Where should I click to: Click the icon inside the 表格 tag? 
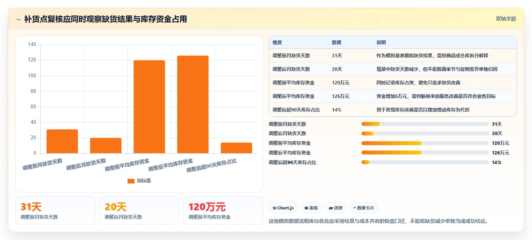pos(306,208)
